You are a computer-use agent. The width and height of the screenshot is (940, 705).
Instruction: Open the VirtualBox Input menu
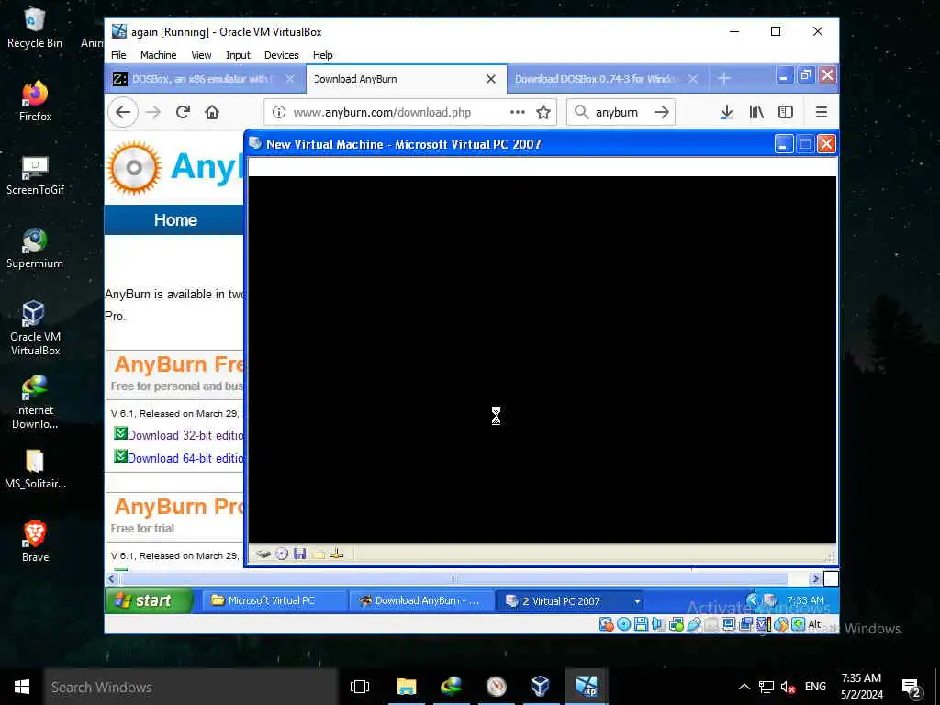238,55
